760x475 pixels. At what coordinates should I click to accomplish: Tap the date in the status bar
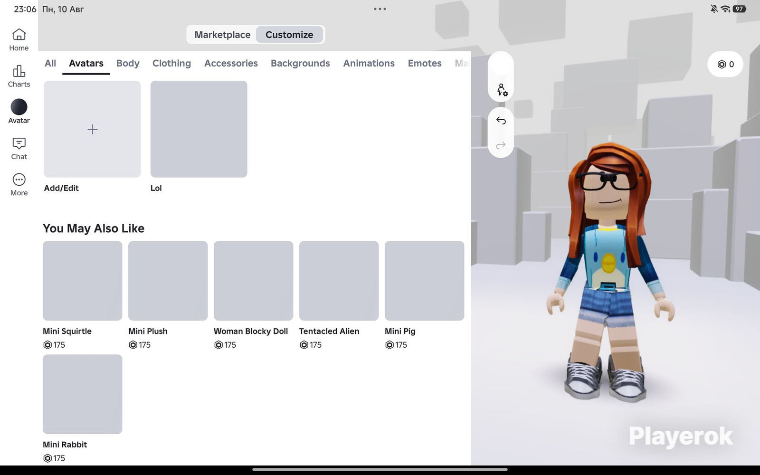point(63,9)
